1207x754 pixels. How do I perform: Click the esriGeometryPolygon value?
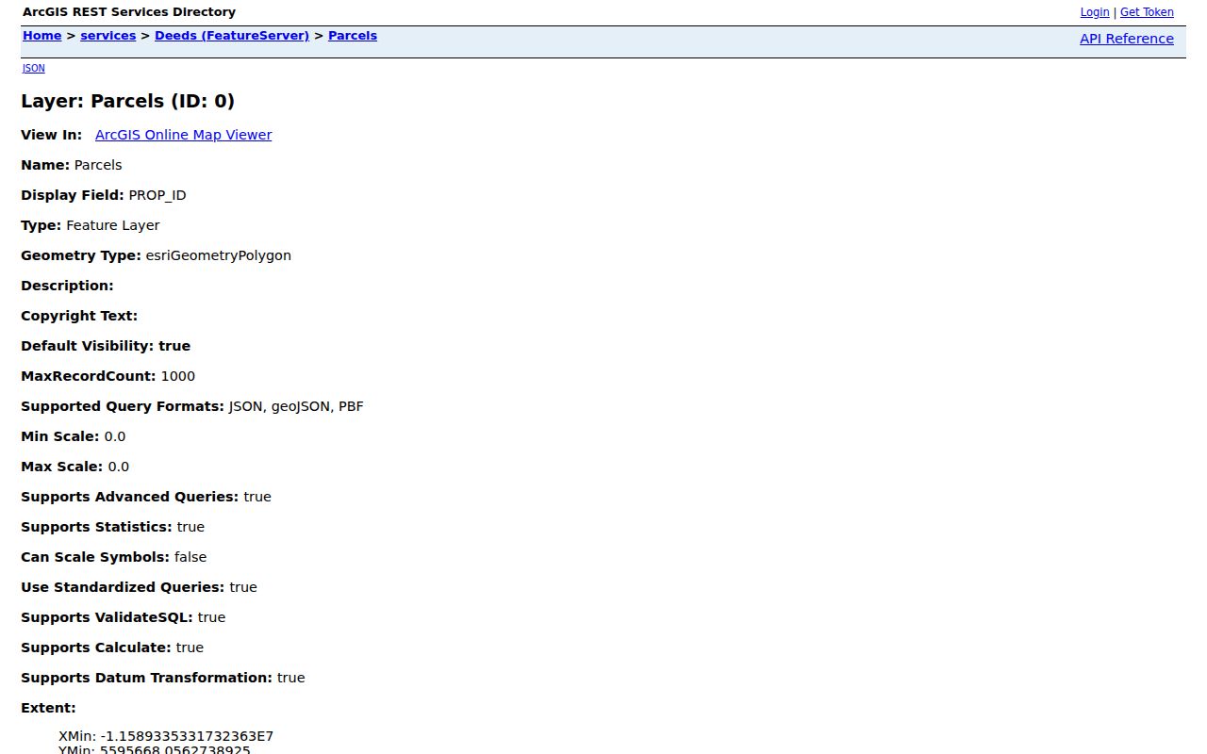click(219, 255)
